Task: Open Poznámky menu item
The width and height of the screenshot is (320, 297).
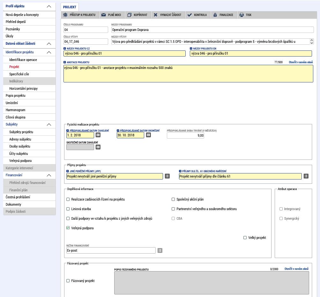Action: pos(29,29)
